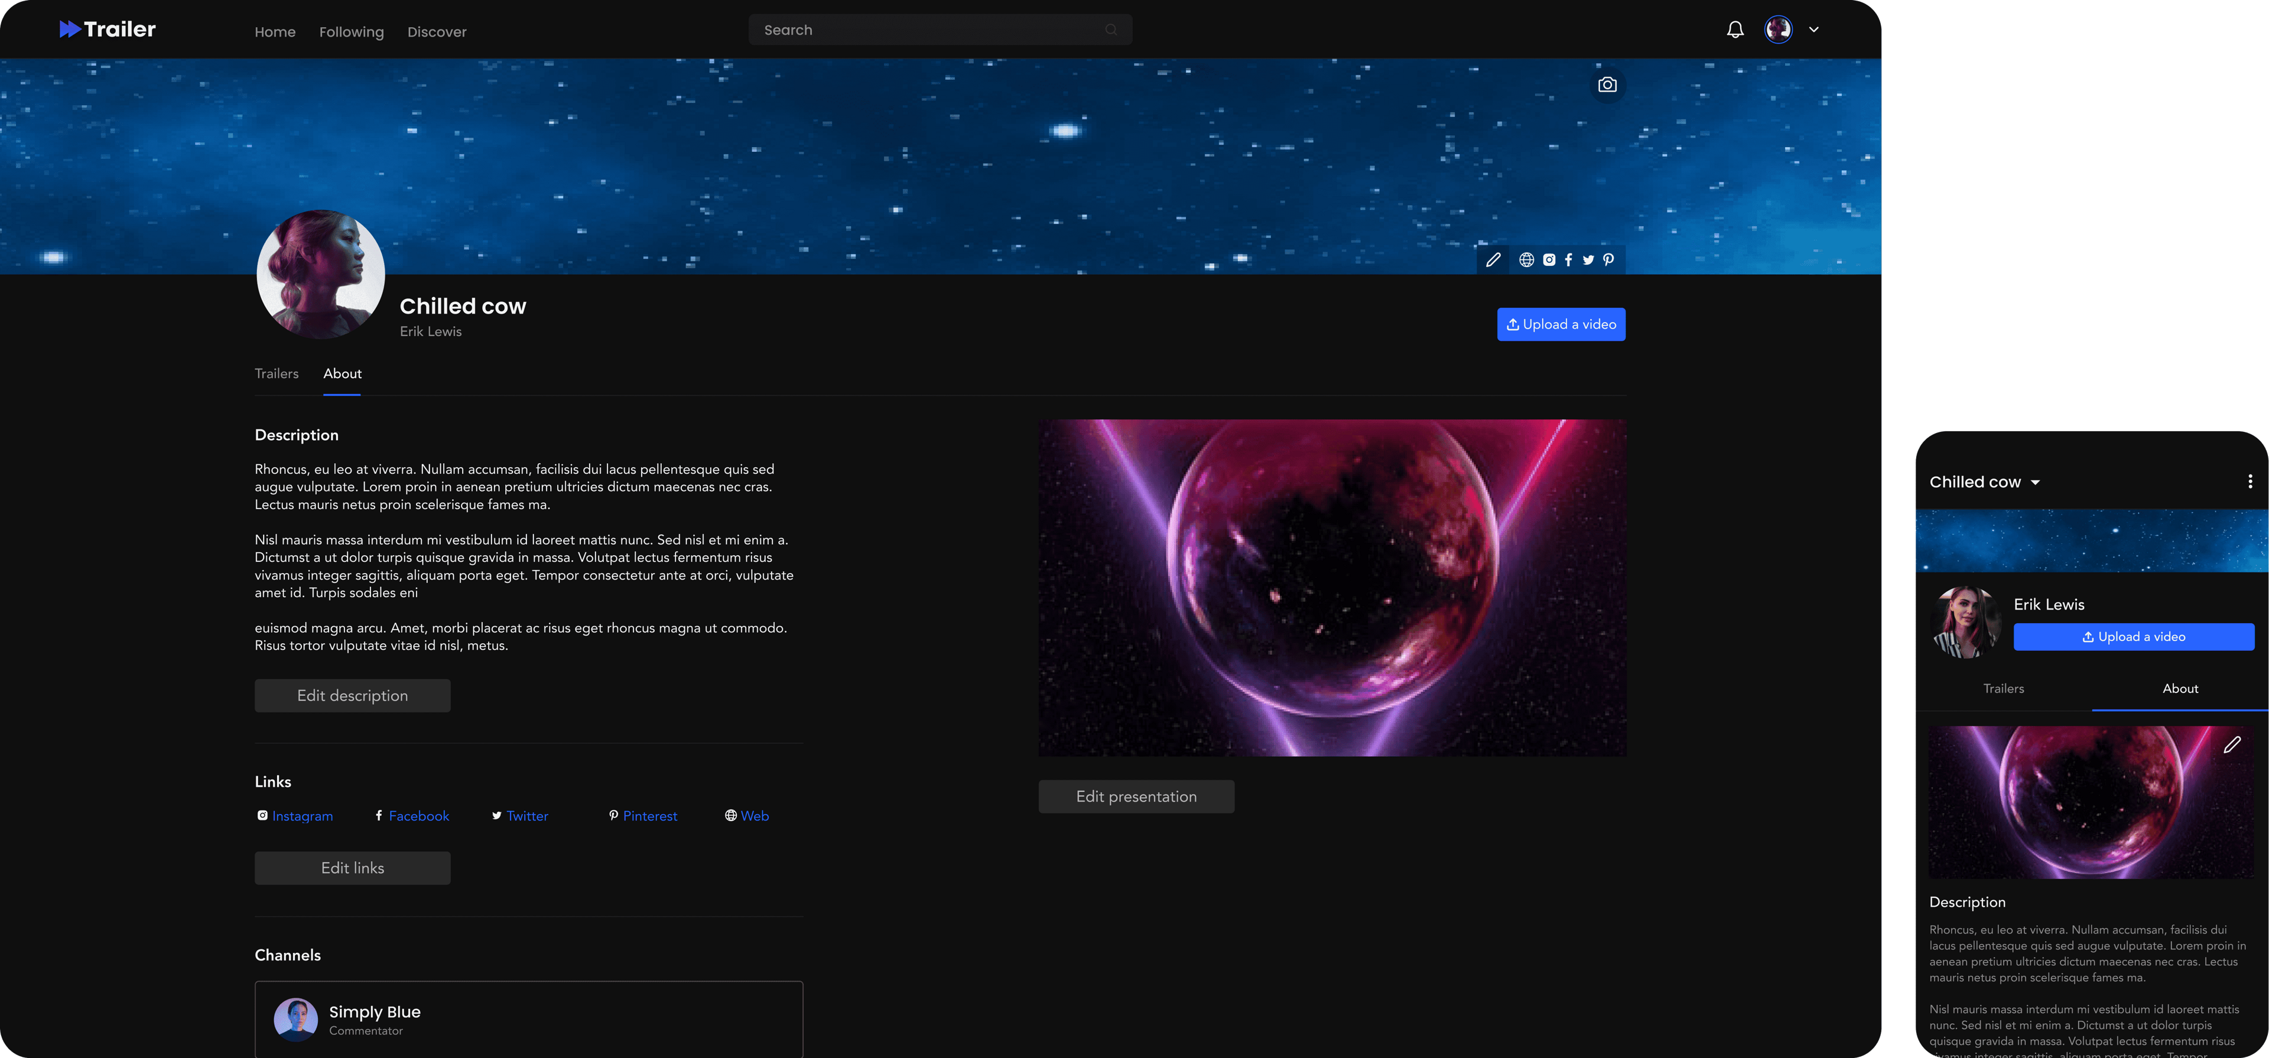Click the Chilled cow profile picture

tap(321, 274)
